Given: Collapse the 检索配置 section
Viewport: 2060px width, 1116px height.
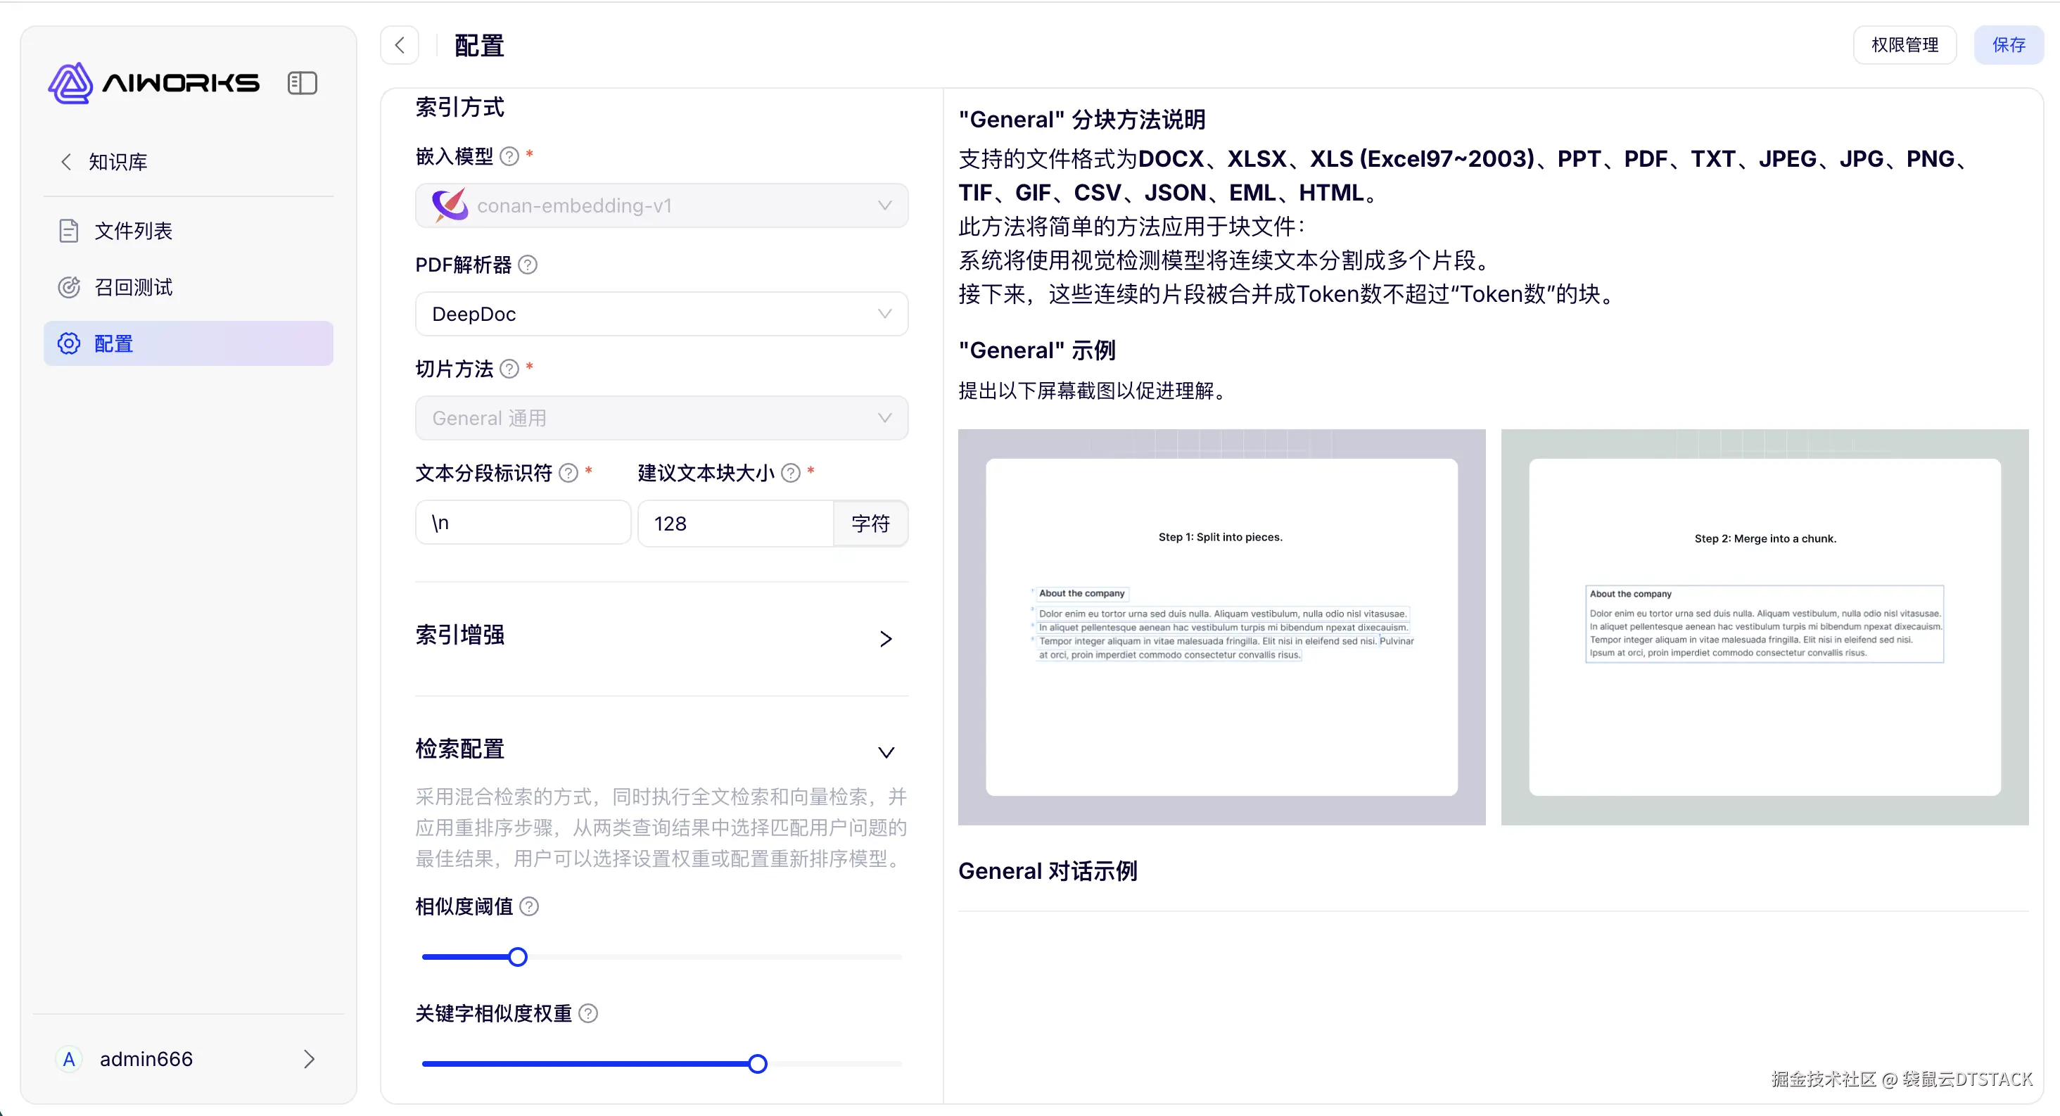Looking at the screenshot, I should (x=885, y=752).
